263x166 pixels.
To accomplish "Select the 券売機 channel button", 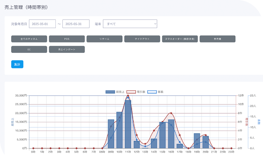I will (x=218, y=39).
